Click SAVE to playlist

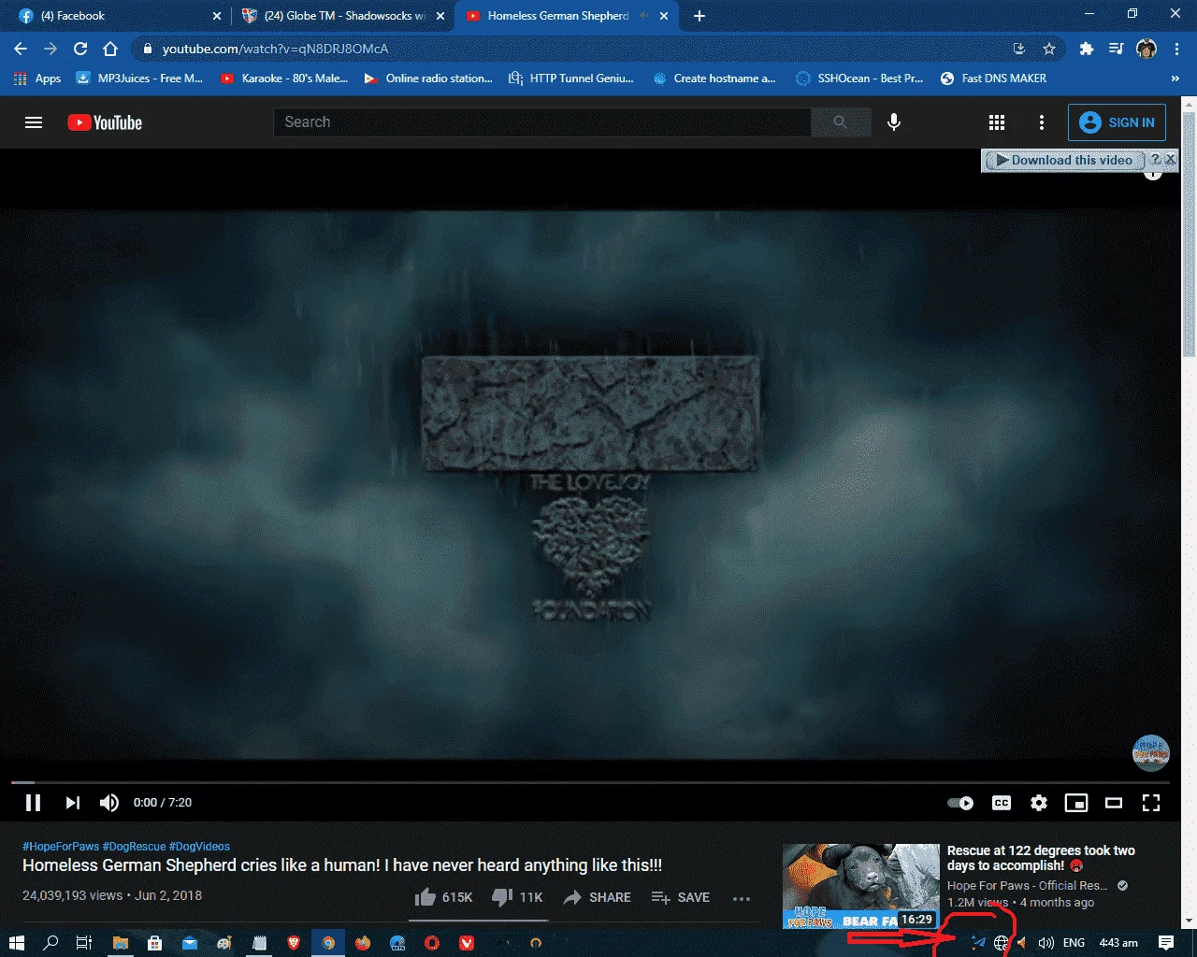point(680,897)
